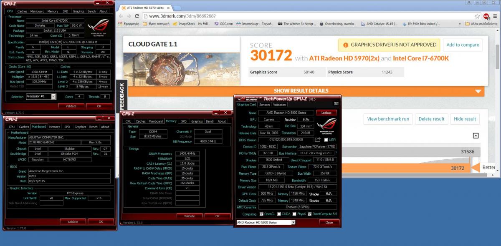Click View benchmark run button

[x=388, y=119]
